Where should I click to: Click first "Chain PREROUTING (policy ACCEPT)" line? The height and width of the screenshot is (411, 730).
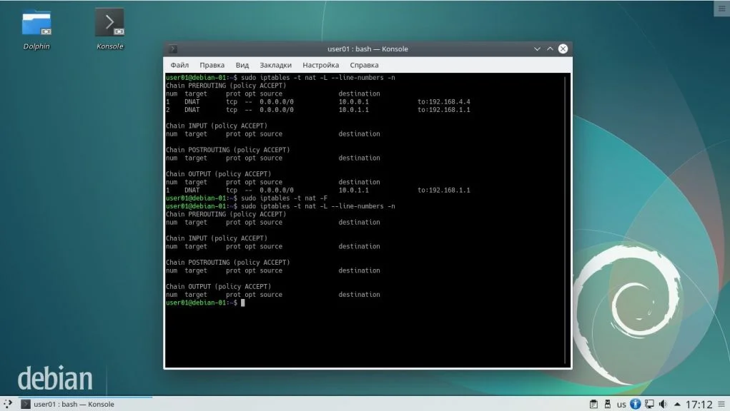(226, 86)
